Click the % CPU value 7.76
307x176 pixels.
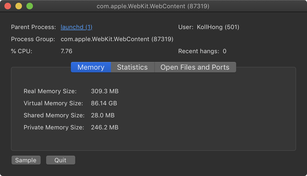[66, 51]
